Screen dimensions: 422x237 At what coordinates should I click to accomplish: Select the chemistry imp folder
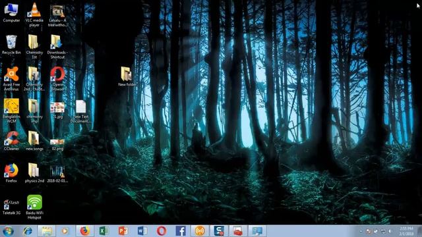pos(34,111)
